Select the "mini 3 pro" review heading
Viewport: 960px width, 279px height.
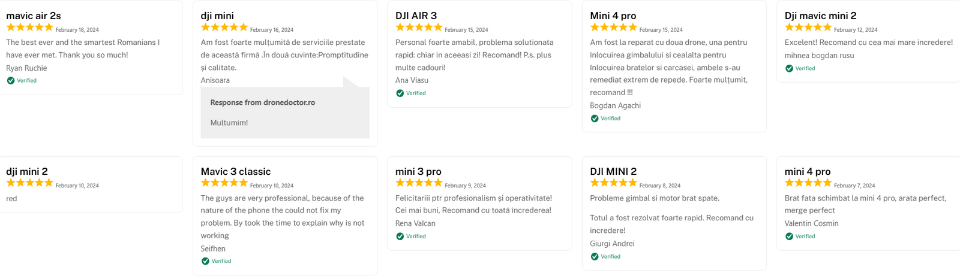pos(418,171)
